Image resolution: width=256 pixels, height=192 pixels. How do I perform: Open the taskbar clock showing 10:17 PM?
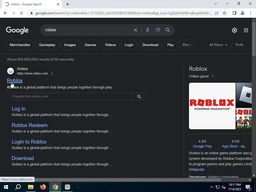point(234,187)
